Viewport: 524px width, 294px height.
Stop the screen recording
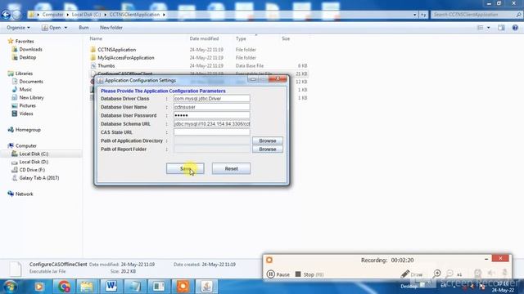click(x=309, y=274)
